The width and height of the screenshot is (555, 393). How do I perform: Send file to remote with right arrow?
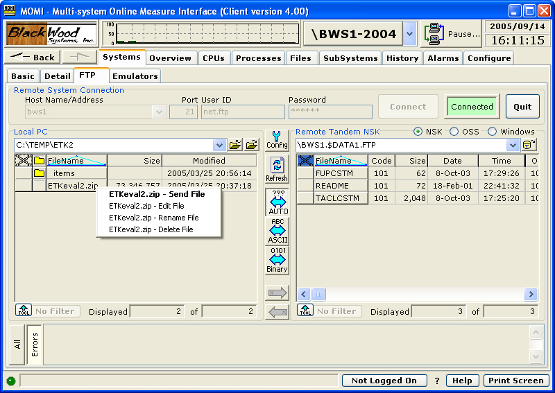click(x=277, y=292)
